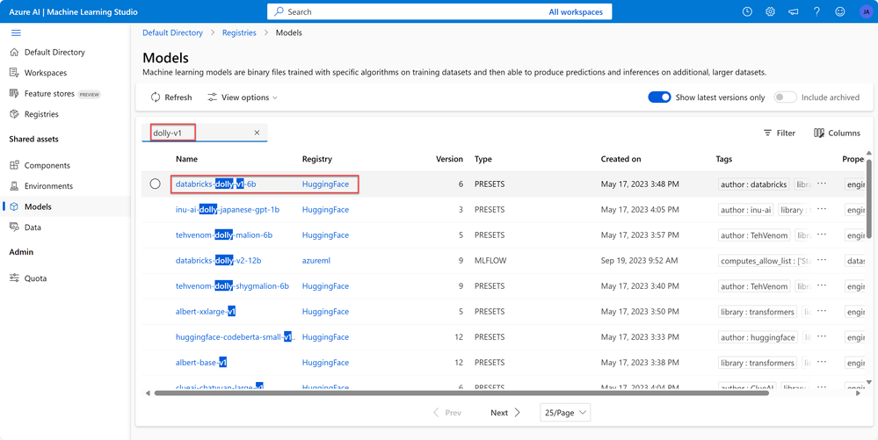The height and width of the screenshot is (440, 878).
Task: Expand tags ellipsis for albert-base-v1 row
Action: [x=822, y=363]
